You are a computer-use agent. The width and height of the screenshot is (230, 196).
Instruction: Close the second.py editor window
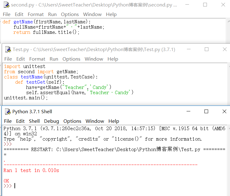coord(223,5)
